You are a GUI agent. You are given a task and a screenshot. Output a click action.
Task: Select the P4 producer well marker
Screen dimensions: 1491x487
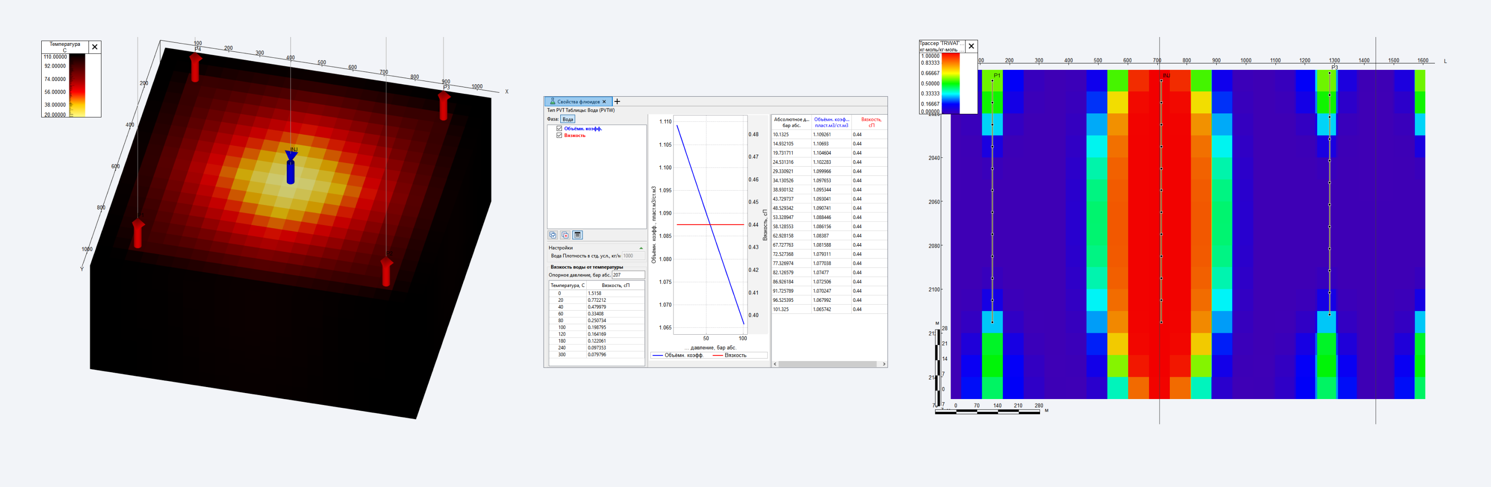196,67
